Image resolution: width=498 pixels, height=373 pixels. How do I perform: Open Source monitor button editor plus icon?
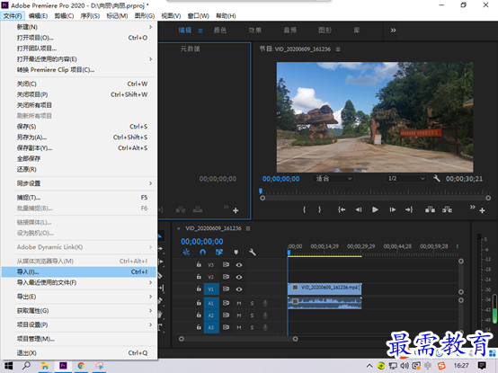point(236,210)
